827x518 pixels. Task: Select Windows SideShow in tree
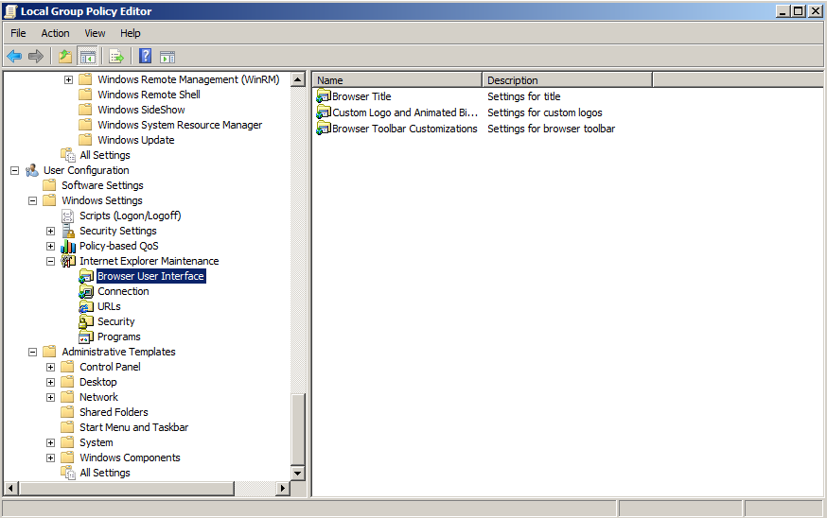pos(141,110)
